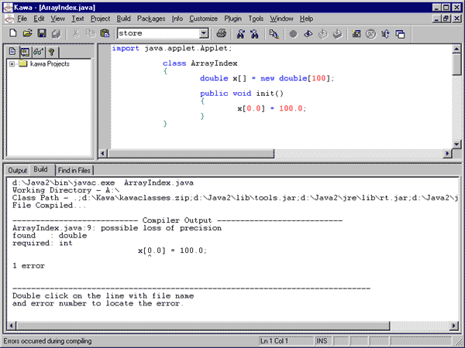Click the code line 'import java.applet.Applet;'
The width and height of the screenshot is (465, 348).
[172, 48]
